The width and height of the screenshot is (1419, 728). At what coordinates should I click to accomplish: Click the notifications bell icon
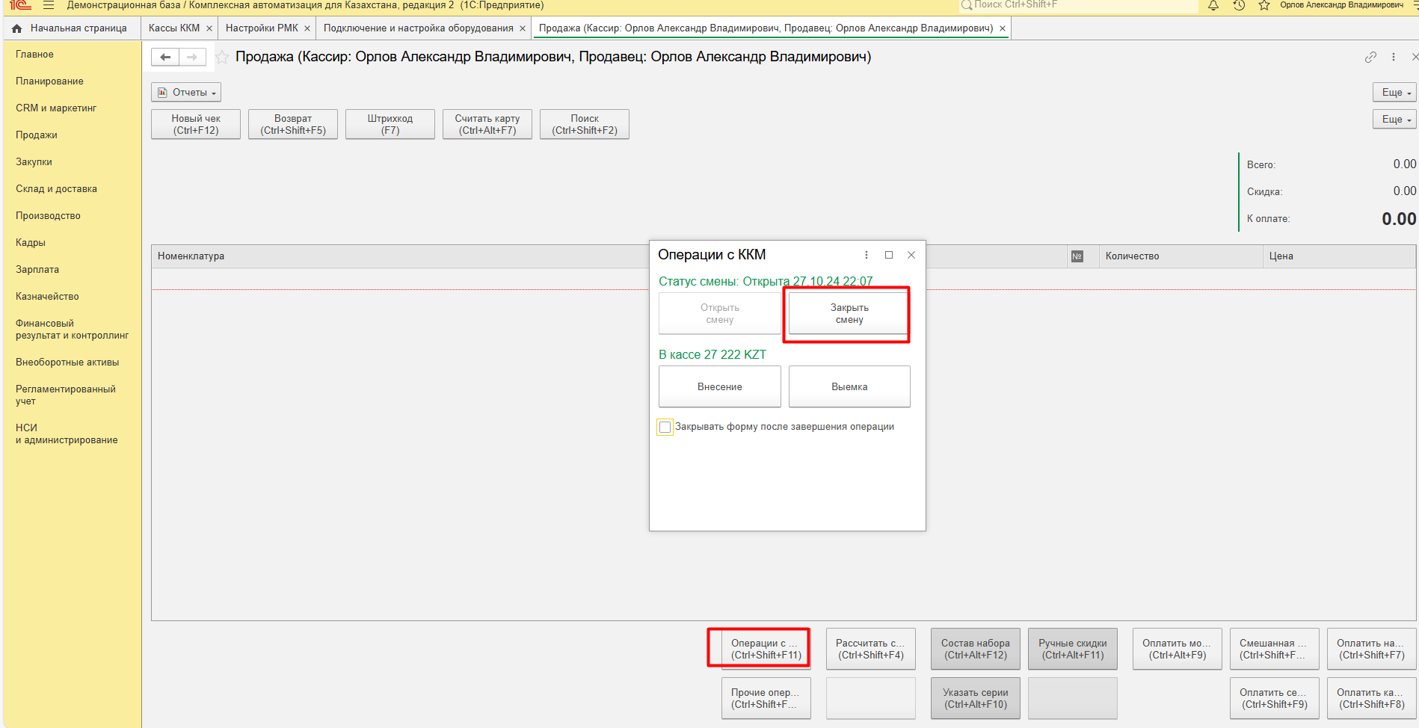(1213, 5)
